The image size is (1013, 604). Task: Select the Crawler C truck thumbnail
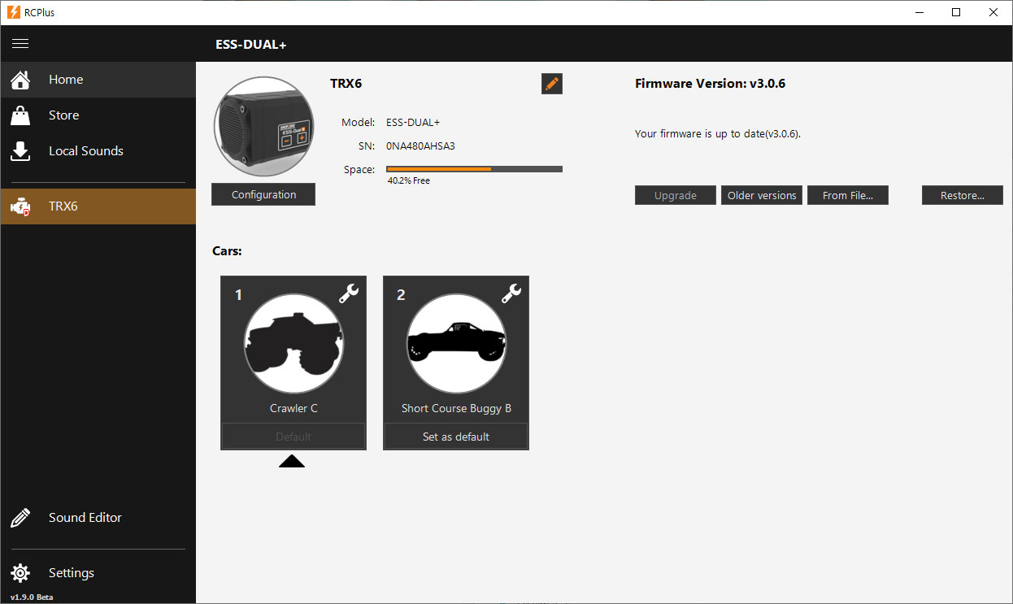coord(293,344)
